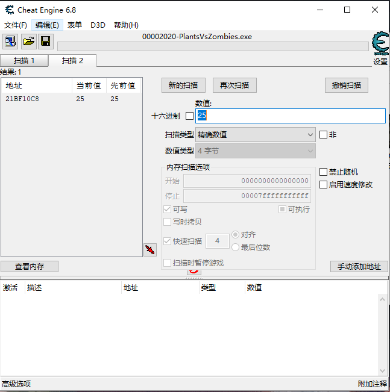The width and height of the screenshot is (390, 392).
Task: Open the 编辑(E) menu
Action: (x=47, y=25)
